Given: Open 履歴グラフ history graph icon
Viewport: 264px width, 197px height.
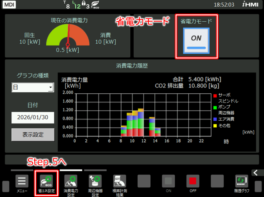Looking at the screenshot, I should click(x=241, y=181).
